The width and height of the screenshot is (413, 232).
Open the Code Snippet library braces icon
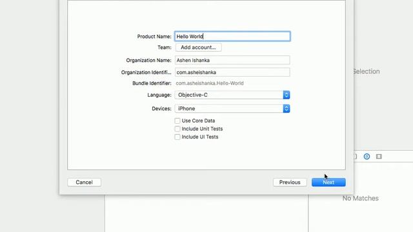(x=356, y=157)
